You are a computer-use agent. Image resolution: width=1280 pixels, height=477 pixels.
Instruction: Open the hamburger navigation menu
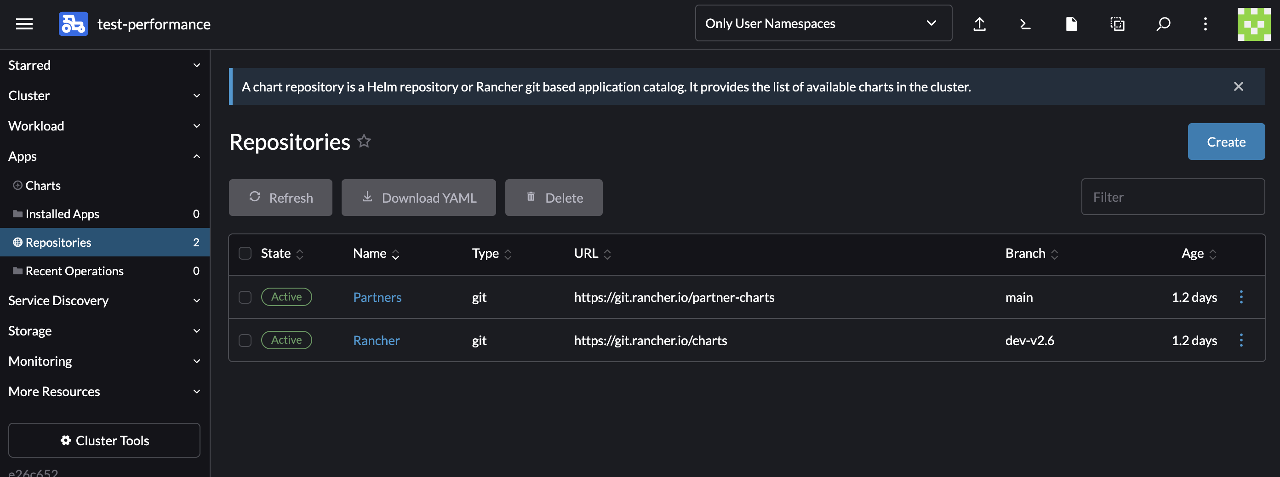point(24,24)
